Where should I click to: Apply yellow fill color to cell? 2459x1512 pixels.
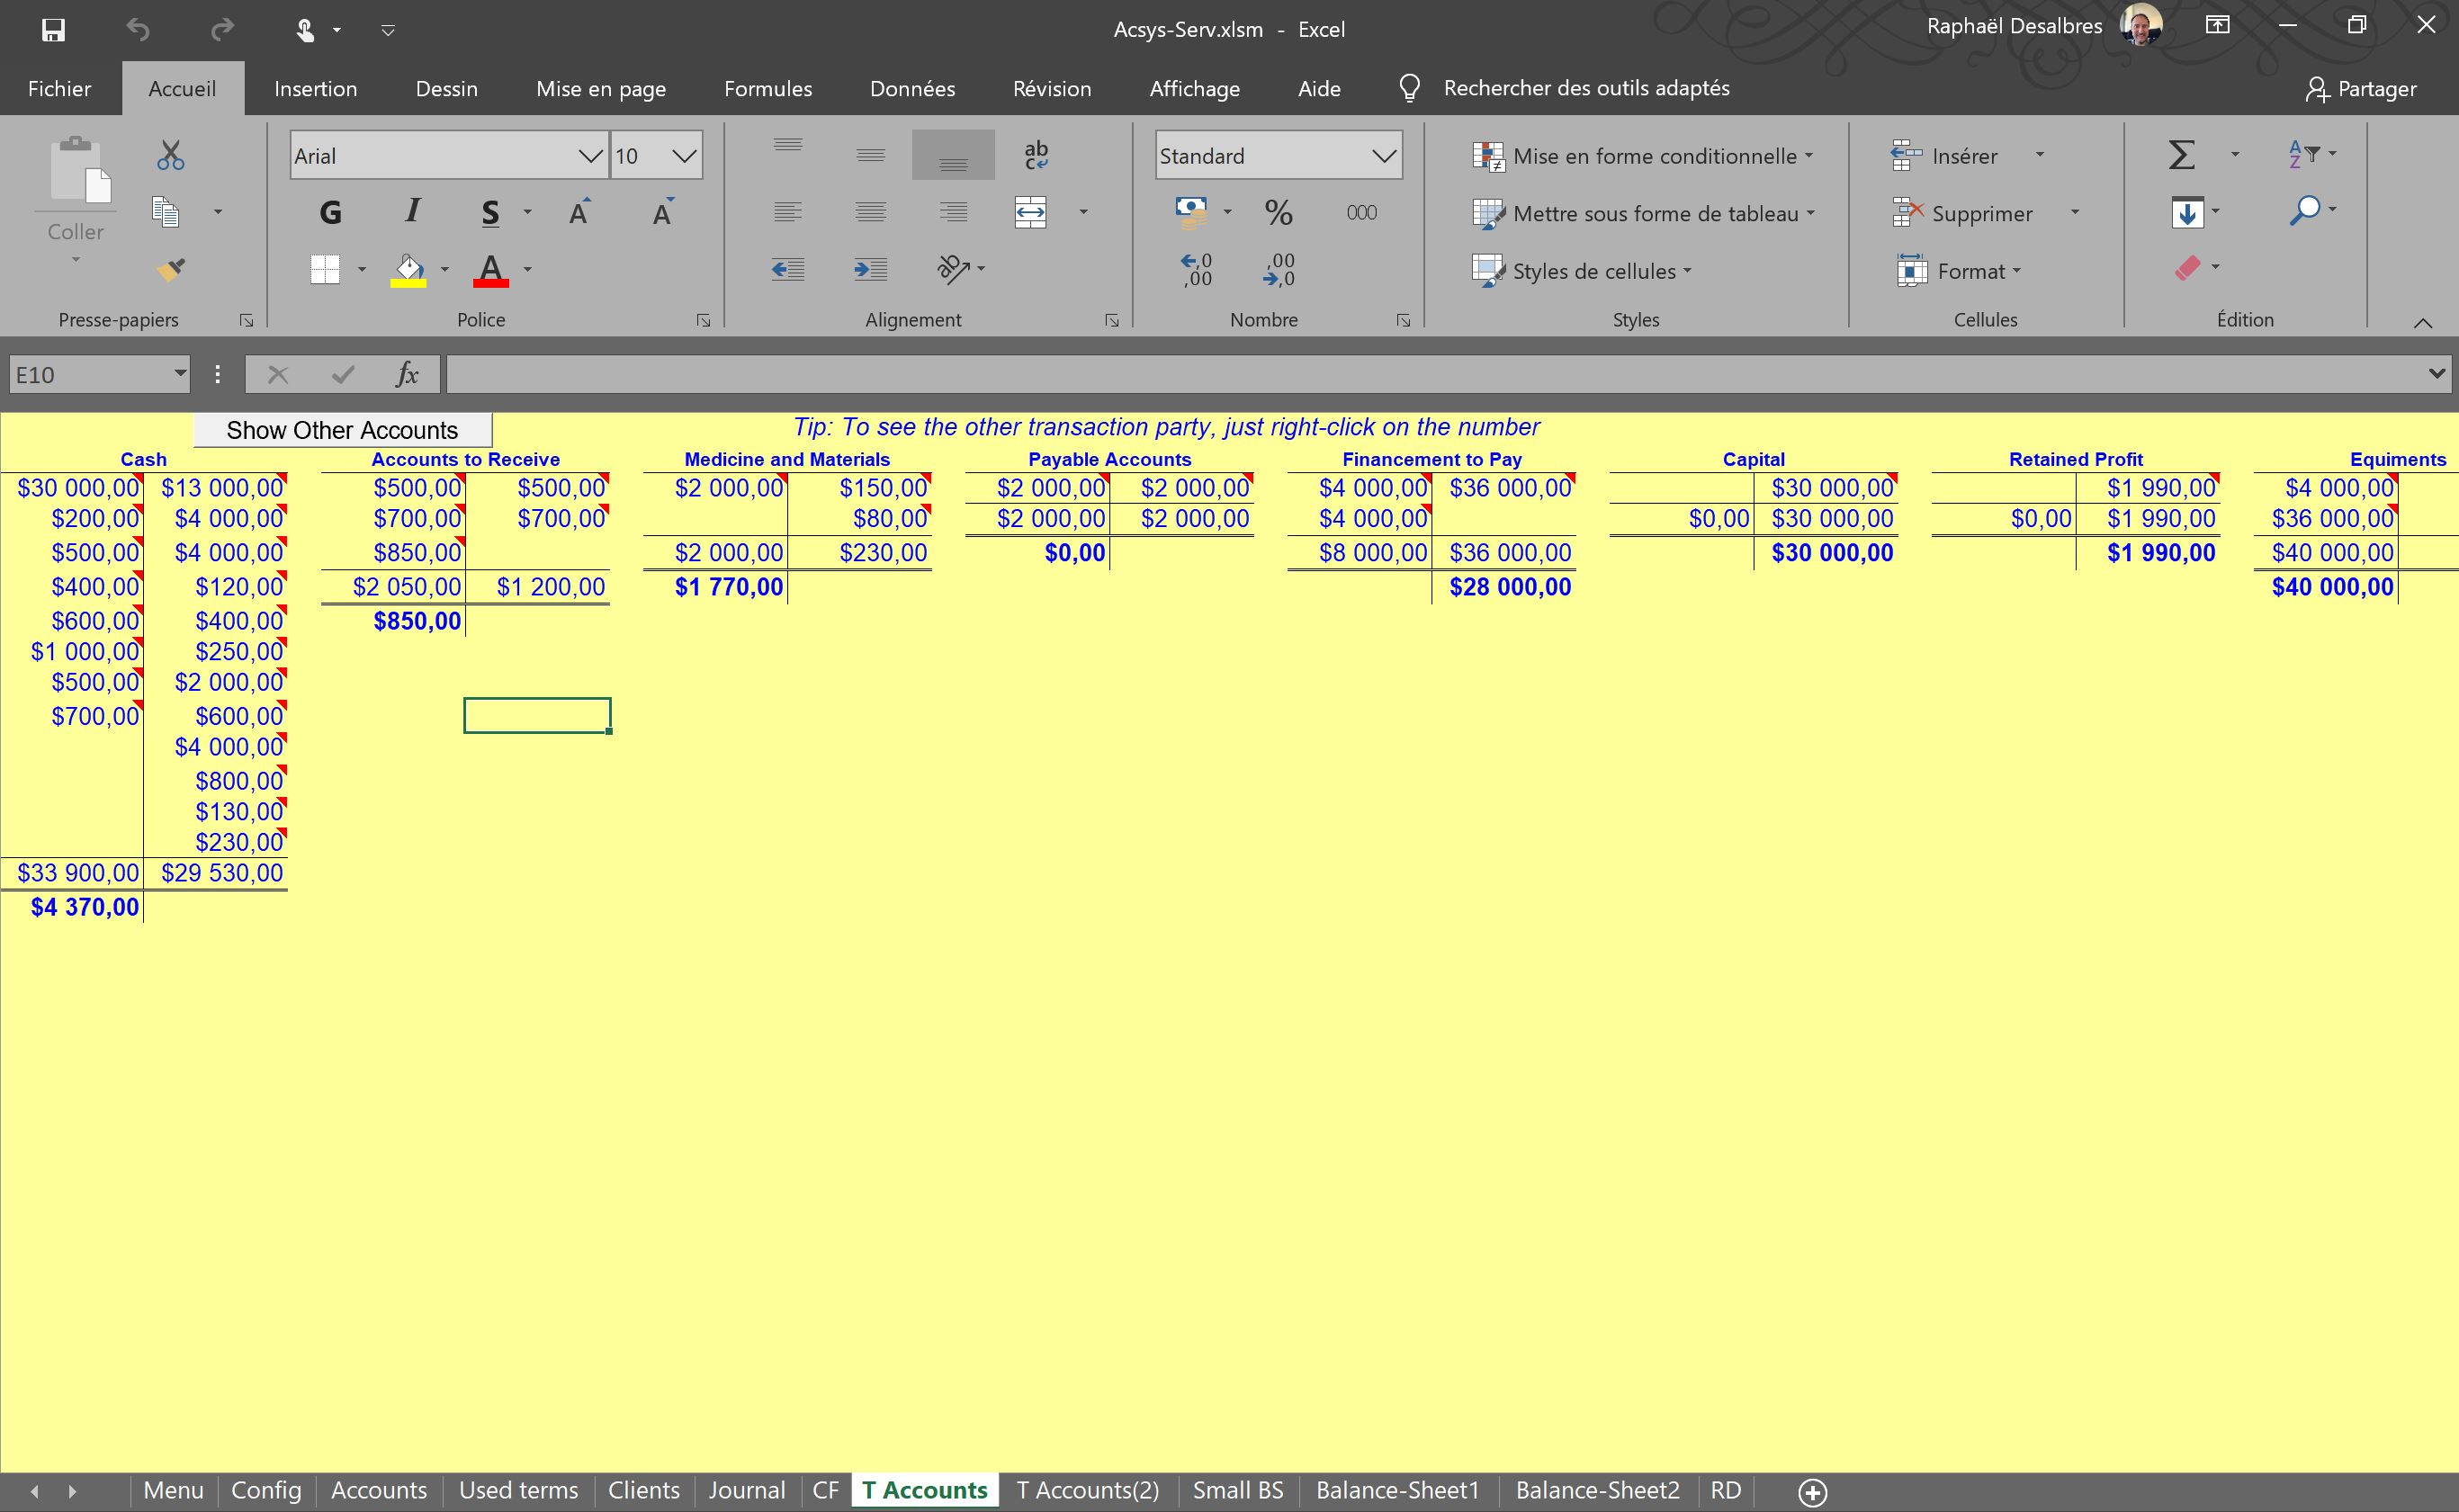408,270
